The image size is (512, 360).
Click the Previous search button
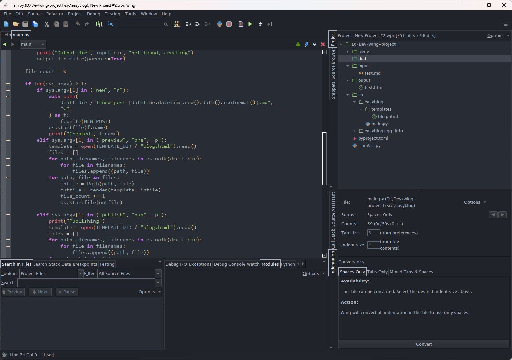[13, 292]
